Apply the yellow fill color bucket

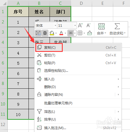click(x=52, y=33)
